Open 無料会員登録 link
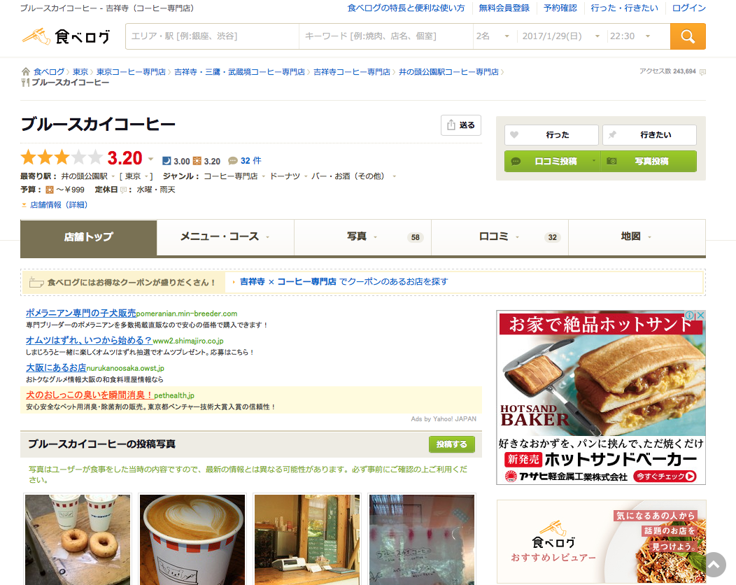The image size is (736, 585). pos(504,8)
